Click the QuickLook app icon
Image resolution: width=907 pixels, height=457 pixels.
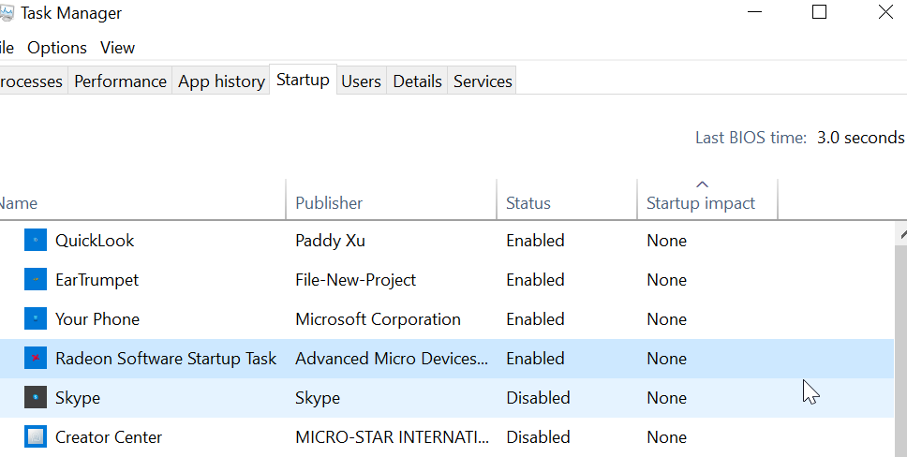tap(36, 240)
